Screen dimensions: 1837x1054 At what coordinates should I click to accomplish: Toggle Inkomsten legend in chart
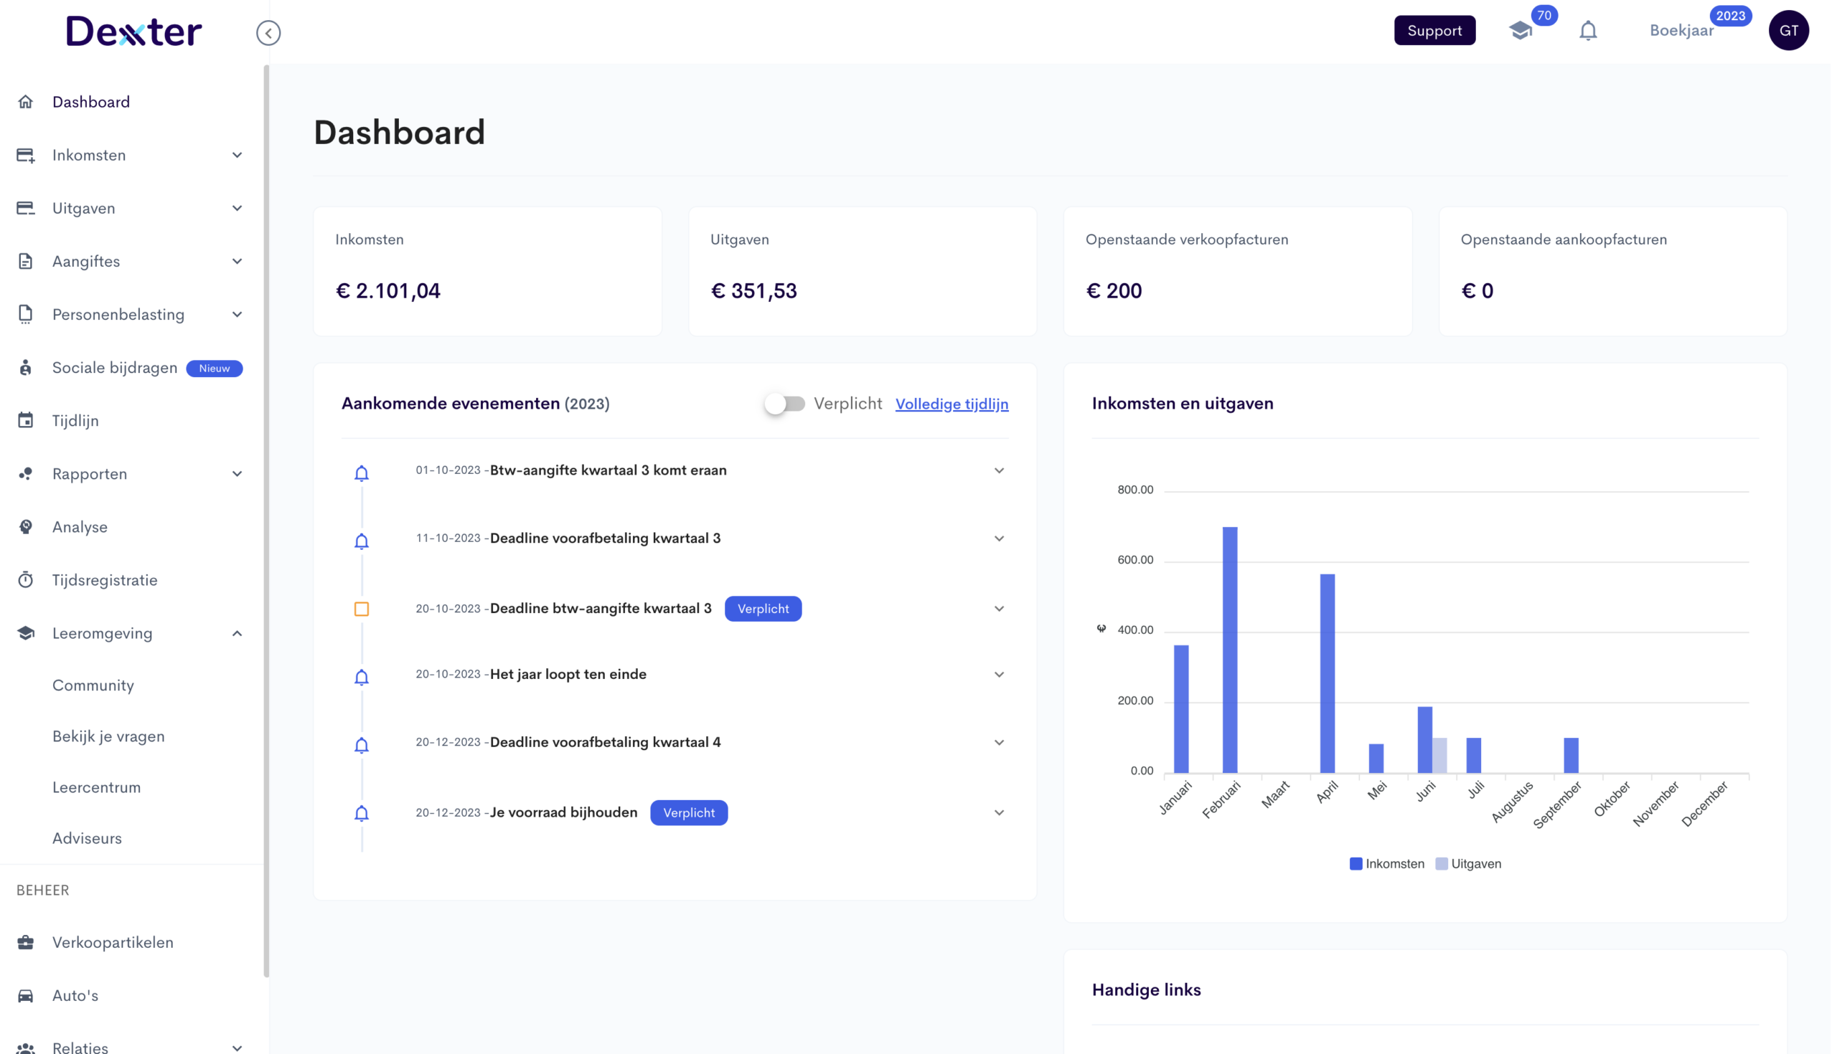[1386, 863]
